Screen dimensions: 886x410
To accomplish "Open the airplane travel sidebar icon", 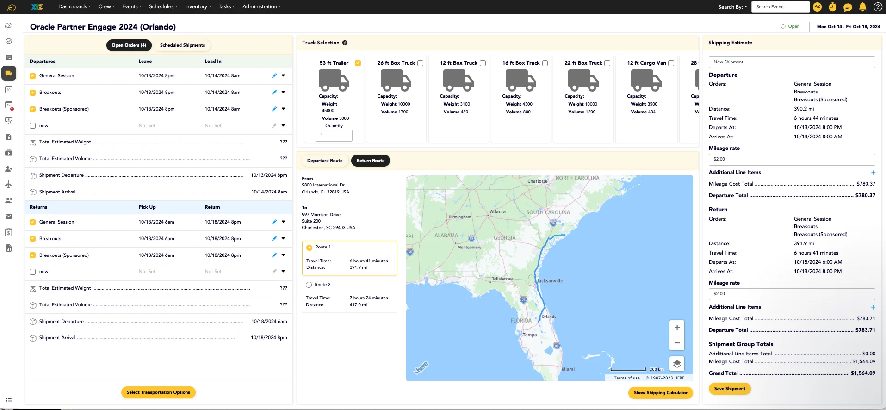I will [x=9, y=184].
